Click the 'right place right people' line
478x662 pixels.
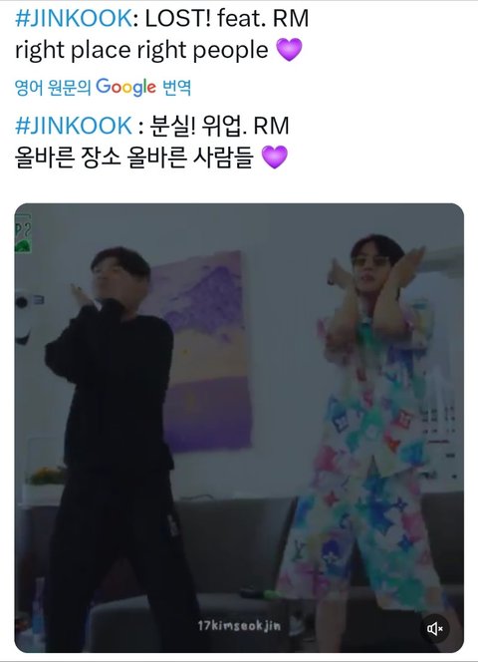click(141, 50)
